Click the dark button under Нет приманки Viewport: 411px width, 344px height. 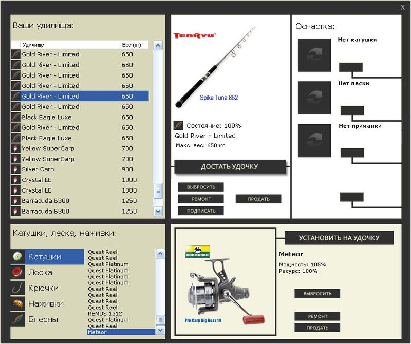352,152
